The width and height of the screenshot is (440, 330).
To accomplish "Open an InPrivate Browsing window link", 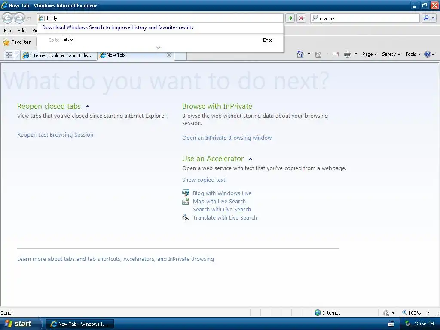I will click(x=227, y=138).
